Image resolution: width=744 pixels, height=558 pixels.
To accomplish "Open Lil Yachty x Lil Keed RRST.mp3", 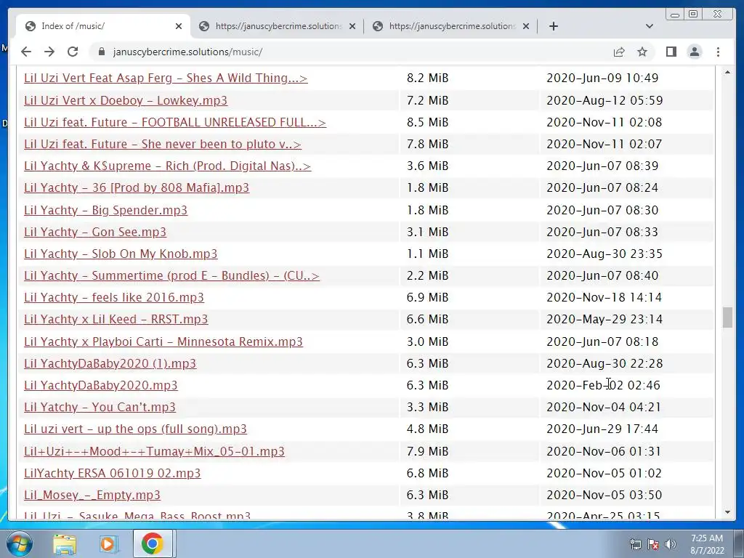I will click(116, 320).
